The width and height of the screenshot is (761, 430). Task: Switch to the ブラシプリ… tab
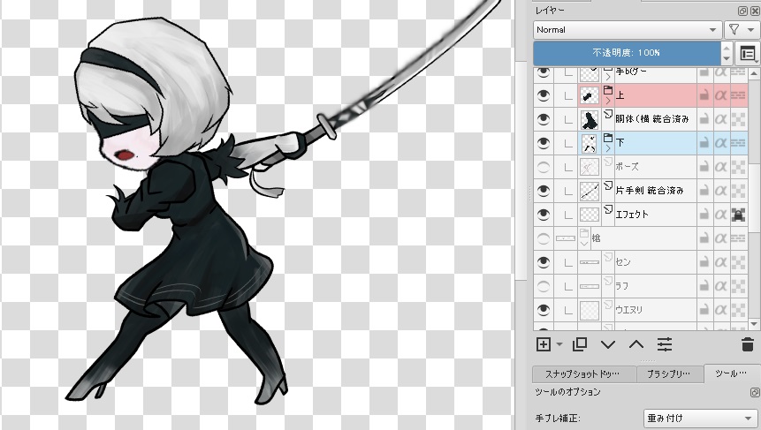pyautogui.click(x=669, y=373)
